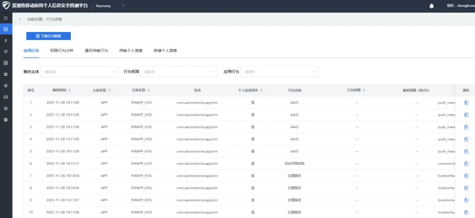Open the user icon in left sidebar

[6, 40]
